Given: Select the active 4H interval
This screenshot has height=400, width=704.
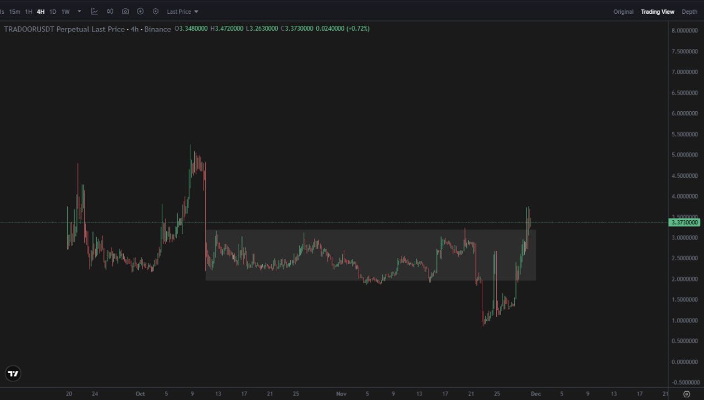Looking at the screenshot, I should (41, 12).
